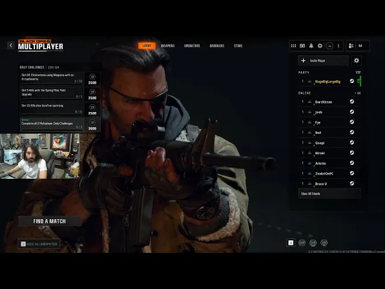385x289 pixels.
Task: Select friend Goopi in online list
Action: pos(330,143)
